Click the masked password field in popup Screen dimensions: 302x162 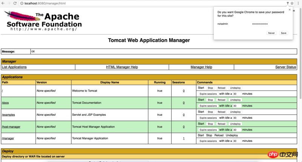click(x=260, y=24)
